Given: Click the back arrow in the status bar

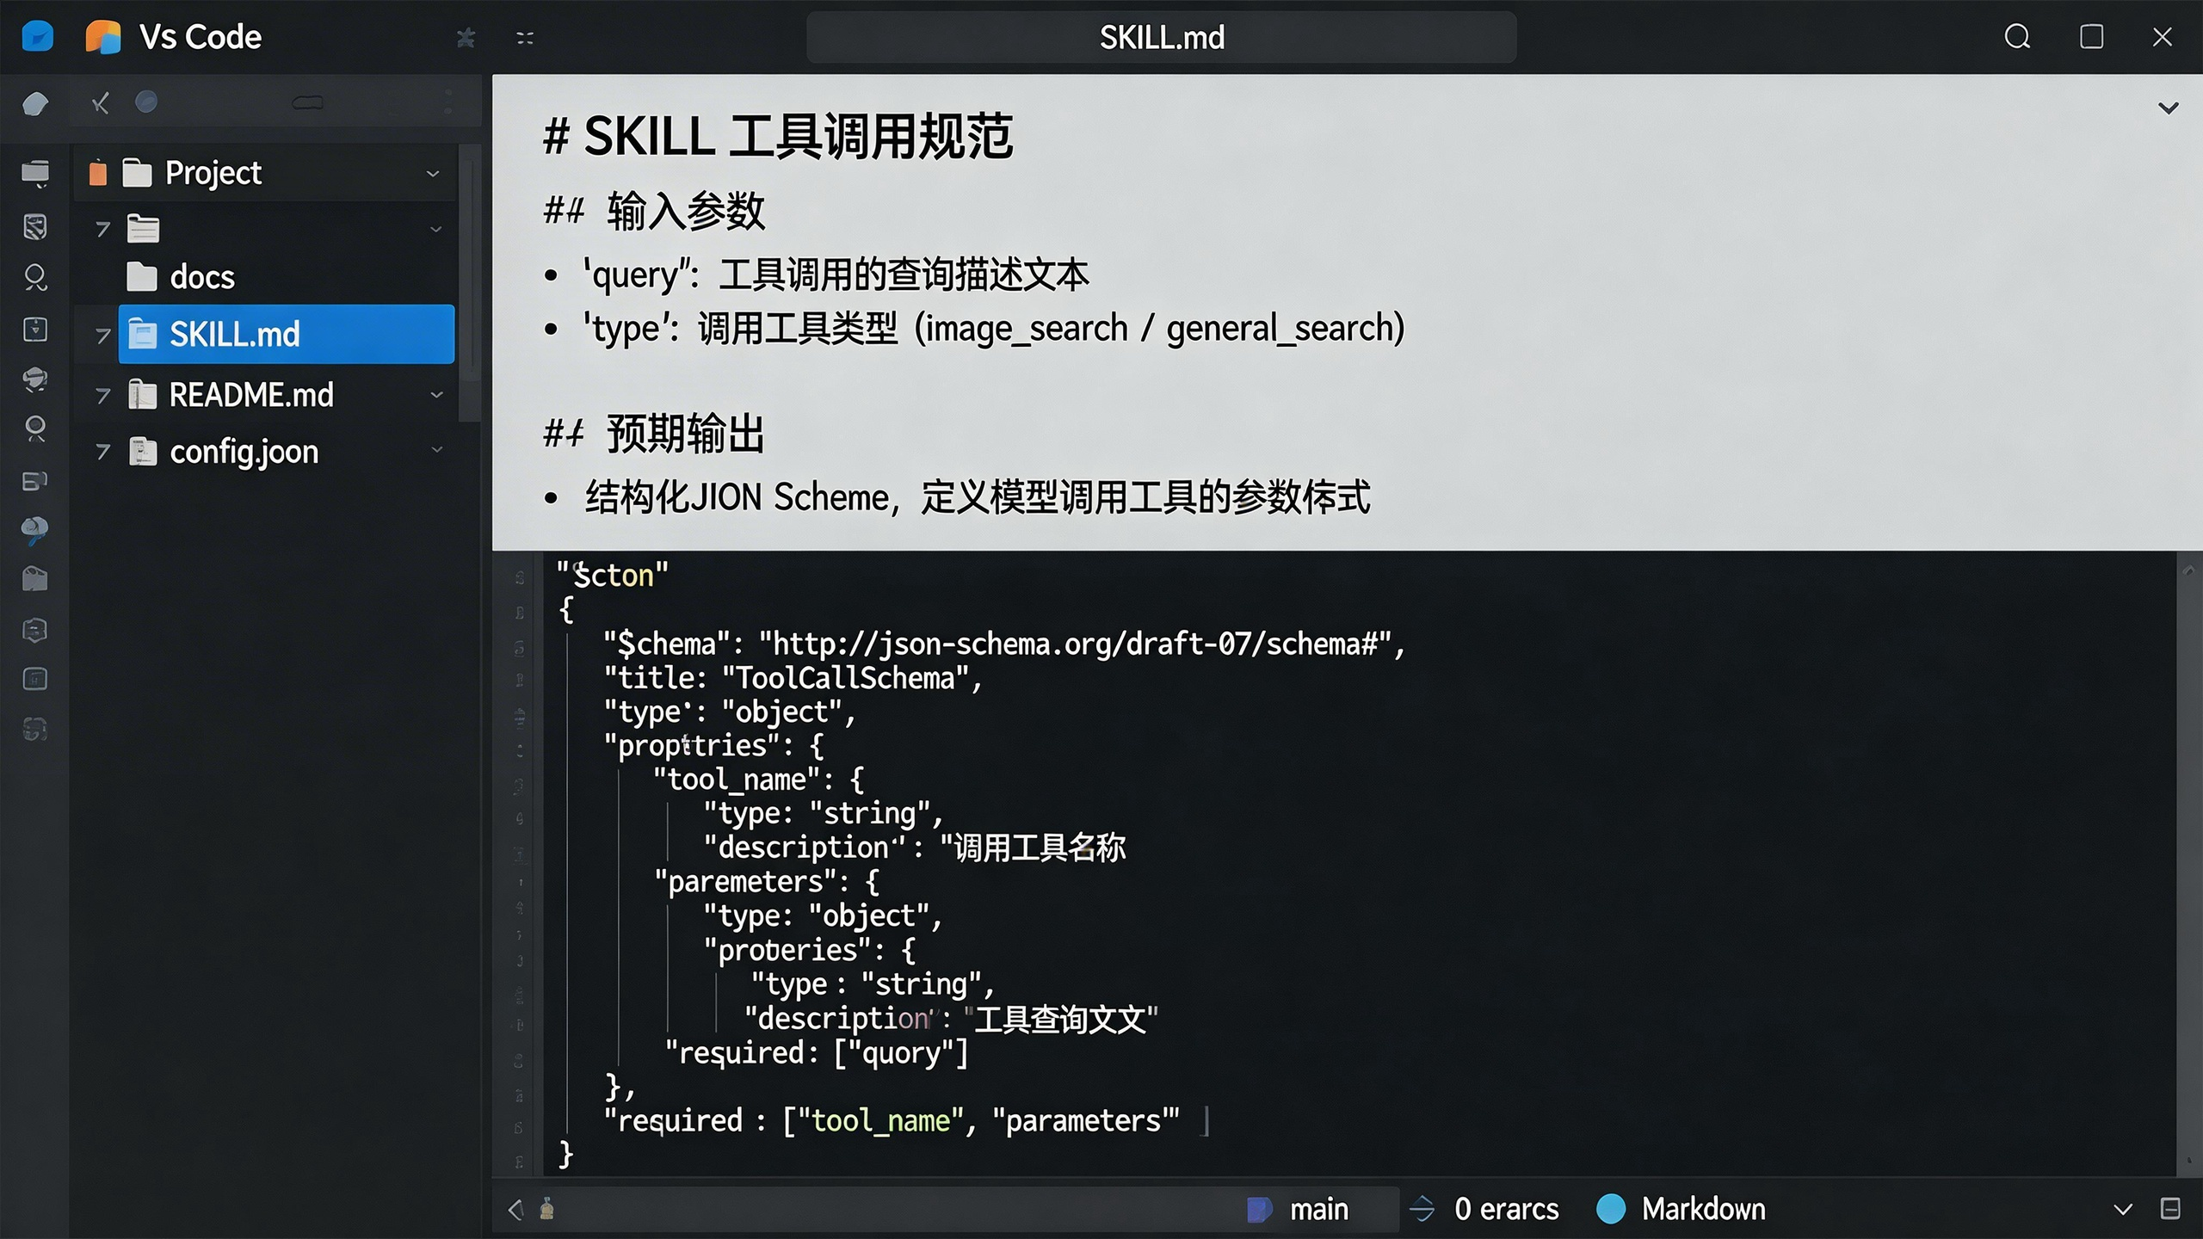Looking at the screenshot, I should click(x=515, y=1210).
